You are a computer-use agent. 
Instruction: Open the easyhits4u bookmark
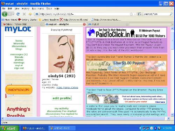106,20
